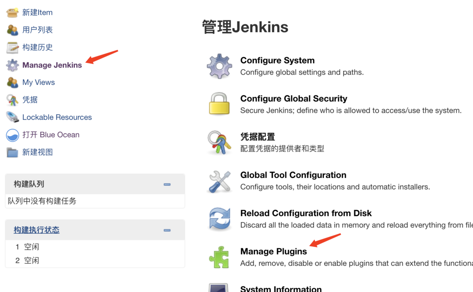Click text '队列中没有构建任务'
Screen dimensions: 473x292
coord(42,201)
